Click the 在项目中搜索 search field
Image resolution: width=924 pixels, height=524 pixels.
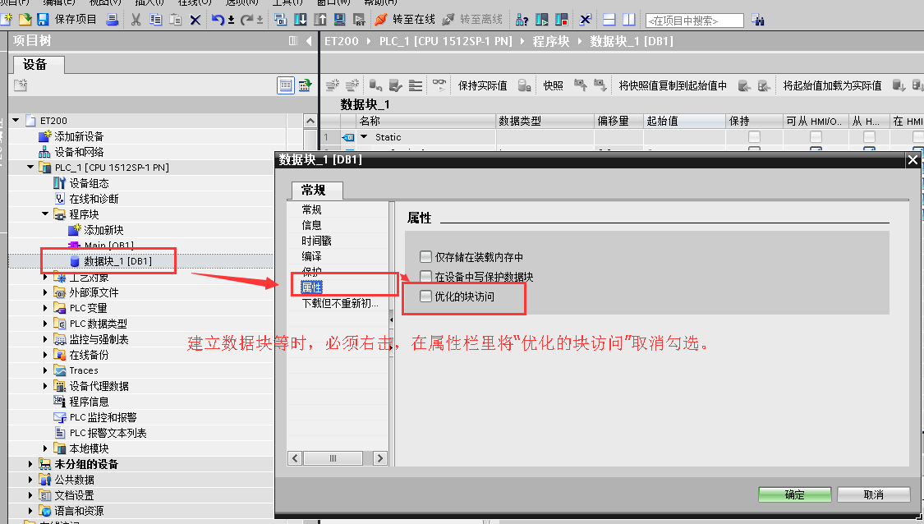click(694, 19)
